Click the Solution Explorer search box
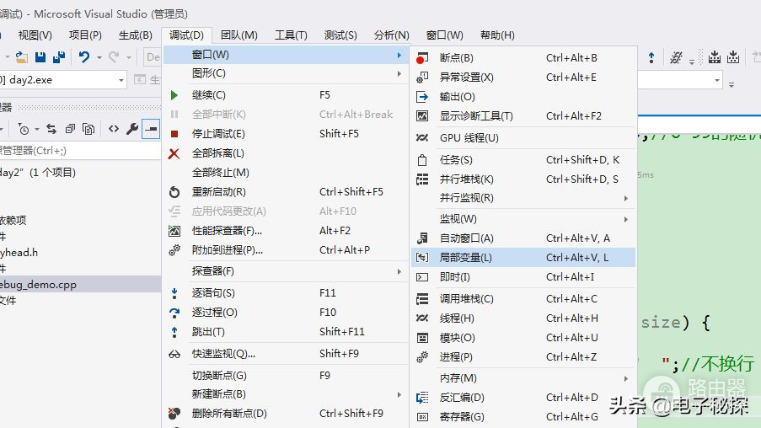 [76, 151]
